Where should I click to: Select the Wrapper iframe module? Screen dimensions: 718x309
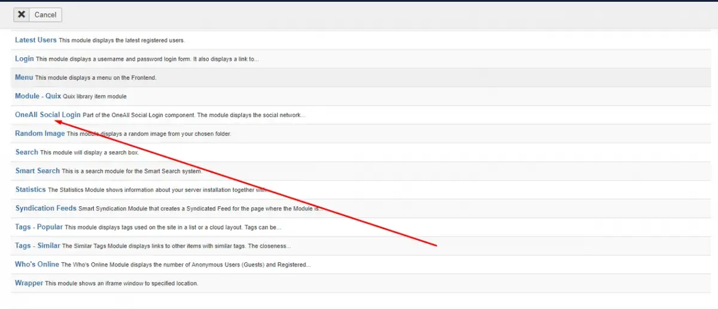click(29, 283)
